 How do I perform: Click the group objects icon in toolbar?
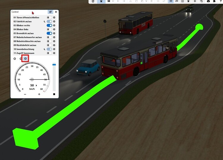tap(158, 1)
